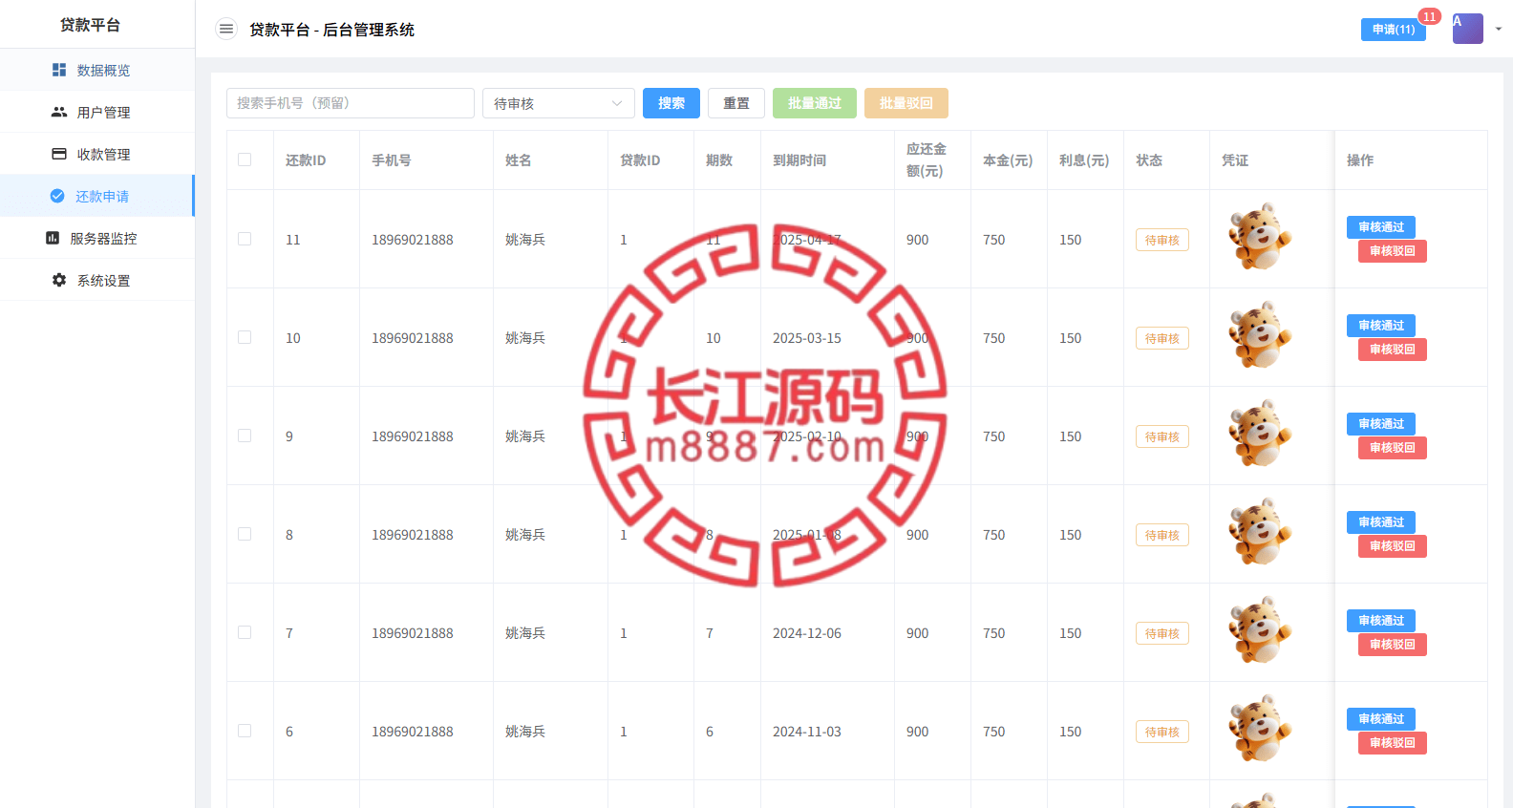Reject repayment ID 9 with 审核驳回
The height and width of the screenshot is (808, 1513).
pos(1393,448)
